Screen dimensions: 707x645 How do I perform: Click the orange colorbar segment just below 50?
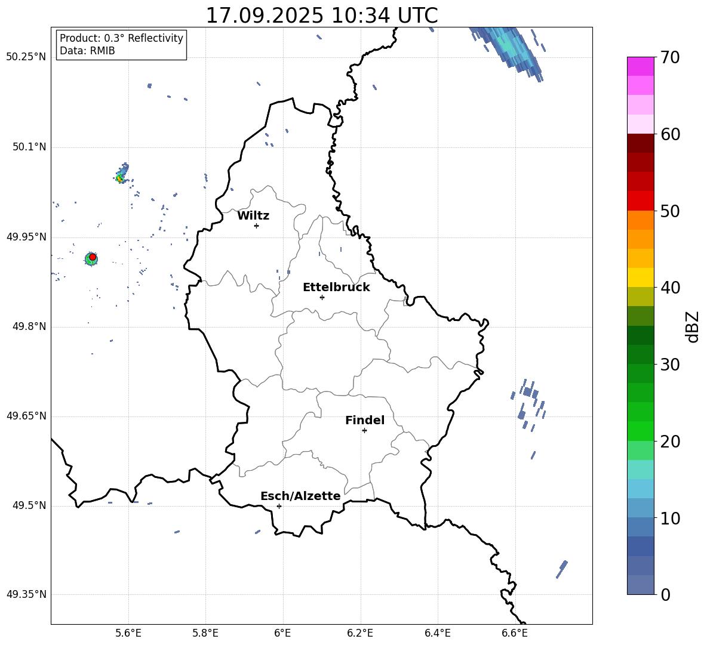(x=641, y=220)
